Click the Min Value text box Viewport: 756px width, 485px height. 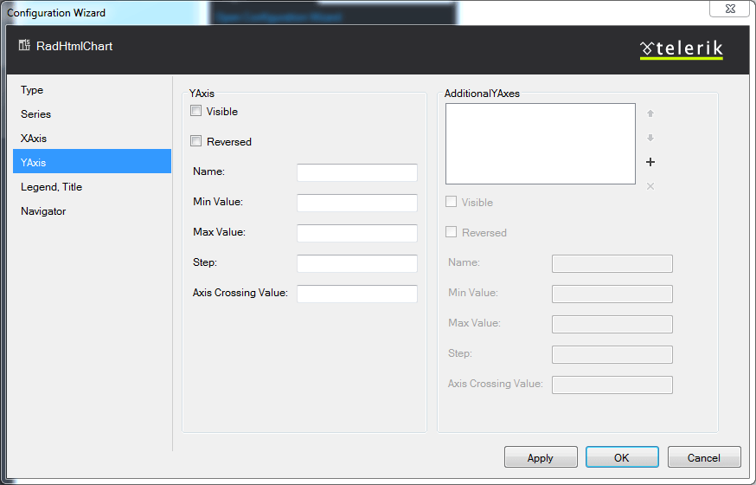tap(356, 203)
